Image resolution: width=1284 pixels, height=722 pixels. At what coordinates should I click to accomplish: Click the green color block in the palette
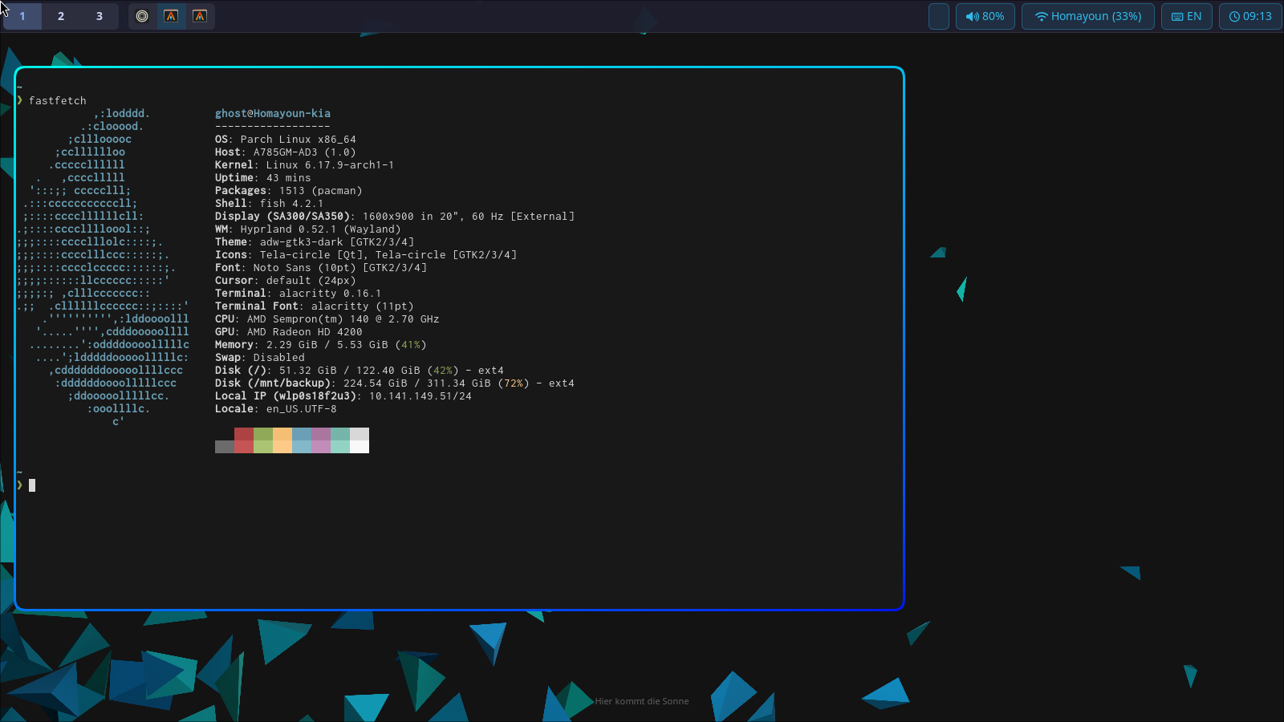263,440
